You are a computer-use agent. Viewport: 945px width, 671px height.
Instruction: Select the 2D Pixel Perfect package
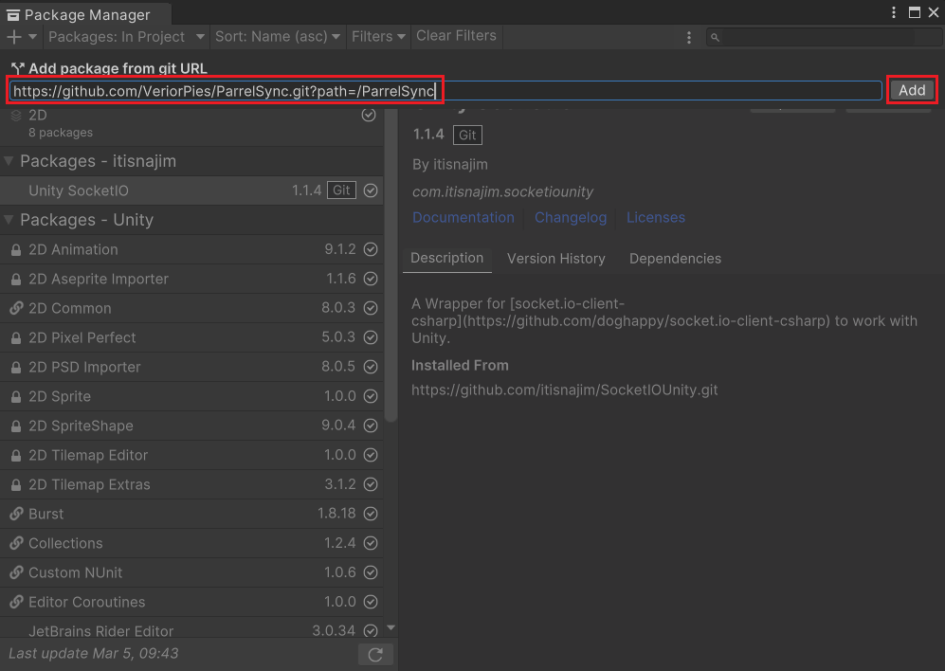coord(191,337)
